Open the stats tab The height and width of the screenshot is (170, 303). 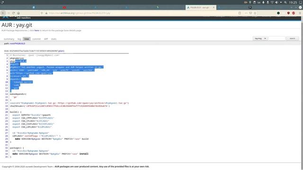53,39
